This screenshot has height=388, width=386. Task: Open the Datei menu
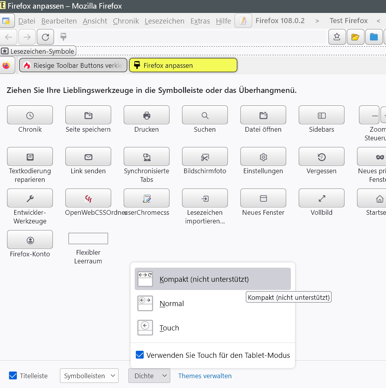pos(27,21)
